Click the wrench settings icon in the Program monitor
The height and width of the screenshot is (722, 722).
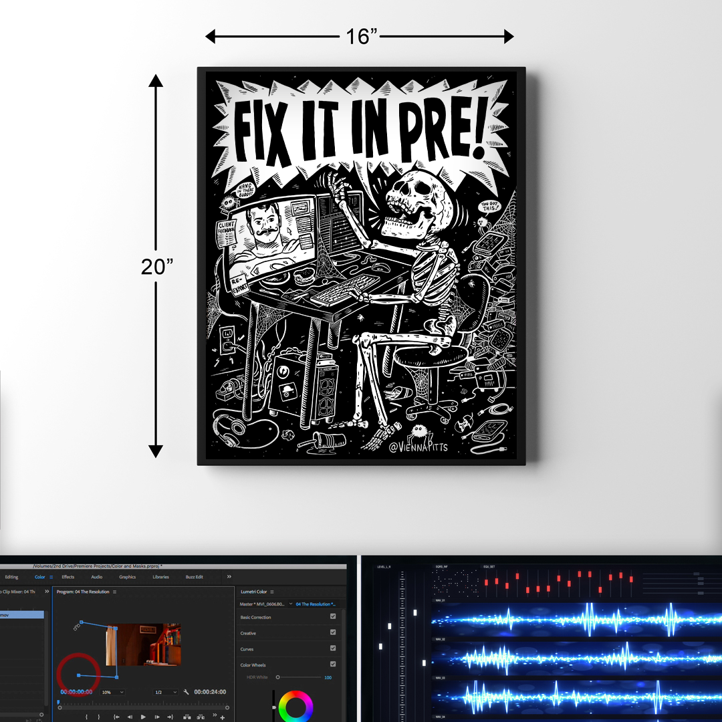tap(185, 692)
